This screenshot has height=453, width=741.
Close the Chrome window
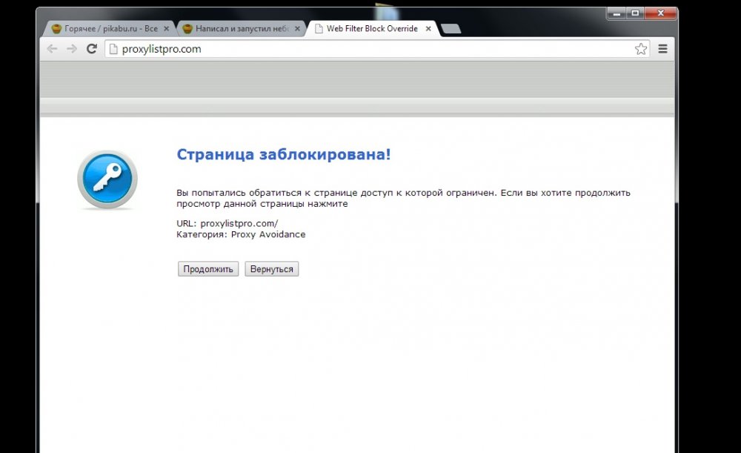[661, 13]
